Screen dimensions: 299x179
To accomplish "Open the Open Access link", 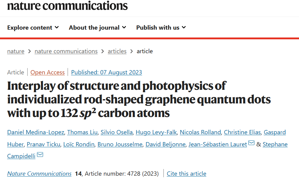I will point(48,72).
